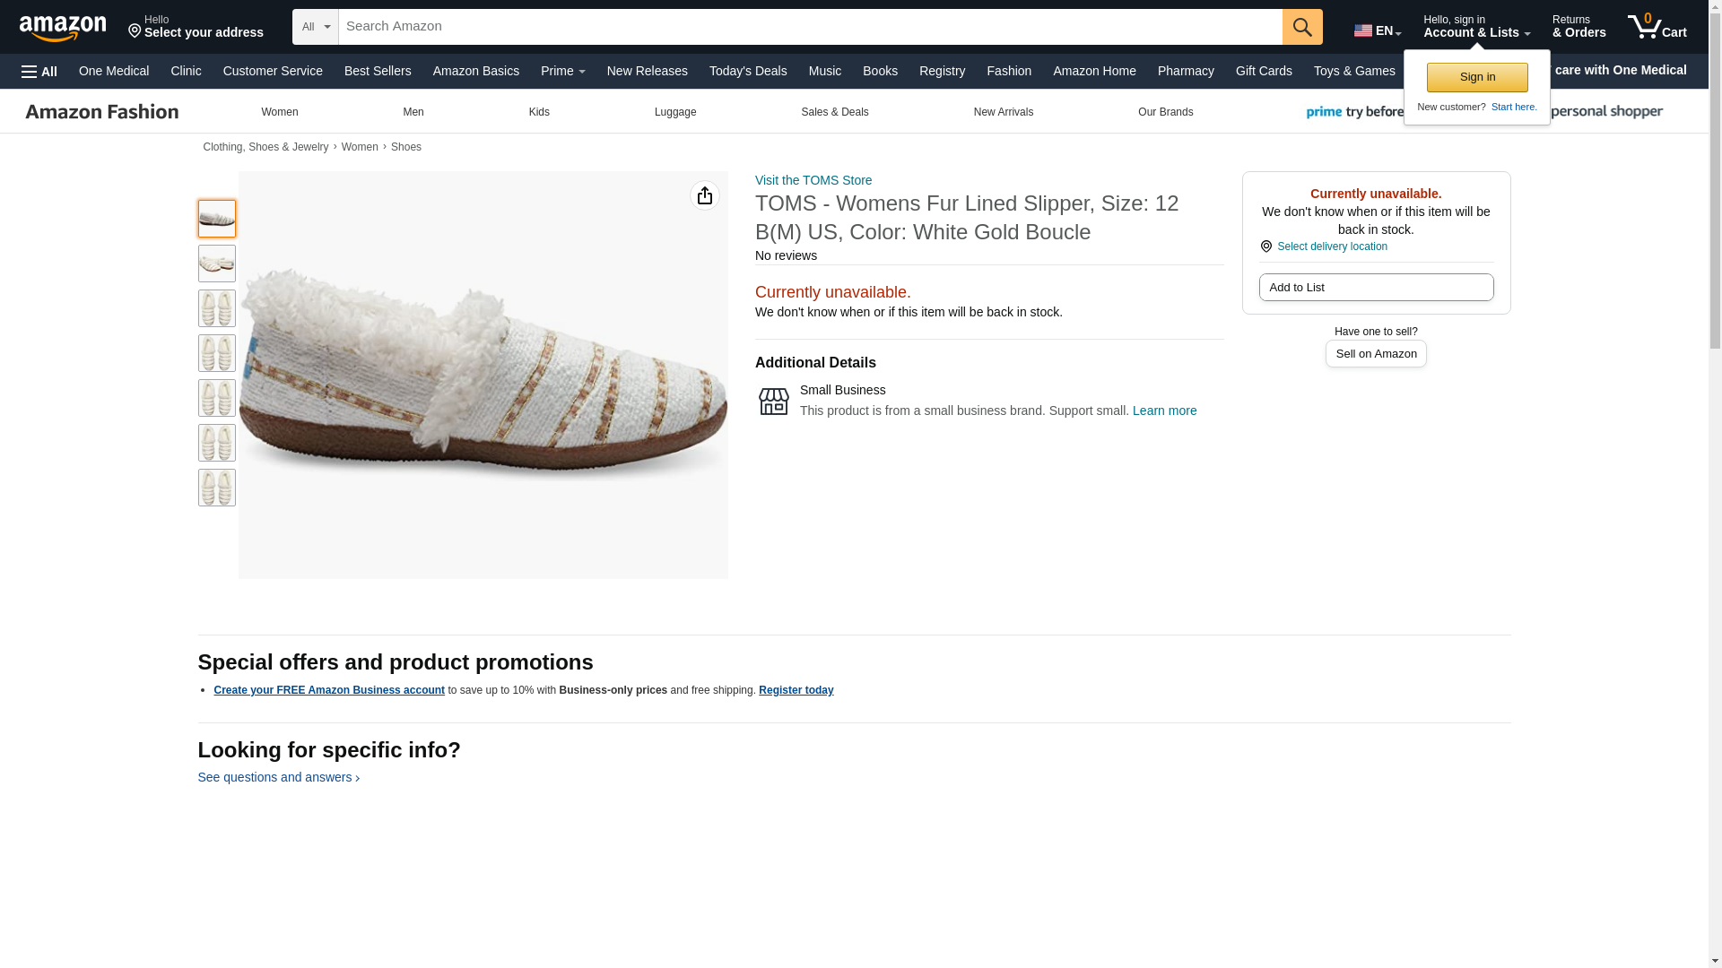1722x968 pixels.
Task: Open the All hamburger menu
Action: (x=39, y=72)
